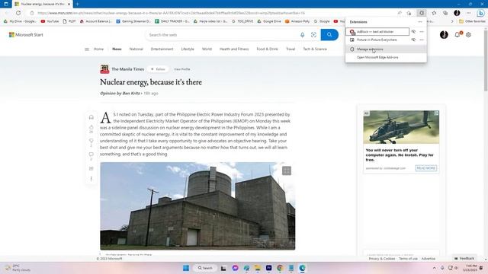Open File Explorer in the taskbar

coord(258,268)
